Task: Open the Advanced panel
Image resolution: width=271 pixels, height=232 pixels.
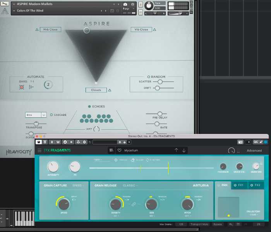Action: [x=254, y=151]
